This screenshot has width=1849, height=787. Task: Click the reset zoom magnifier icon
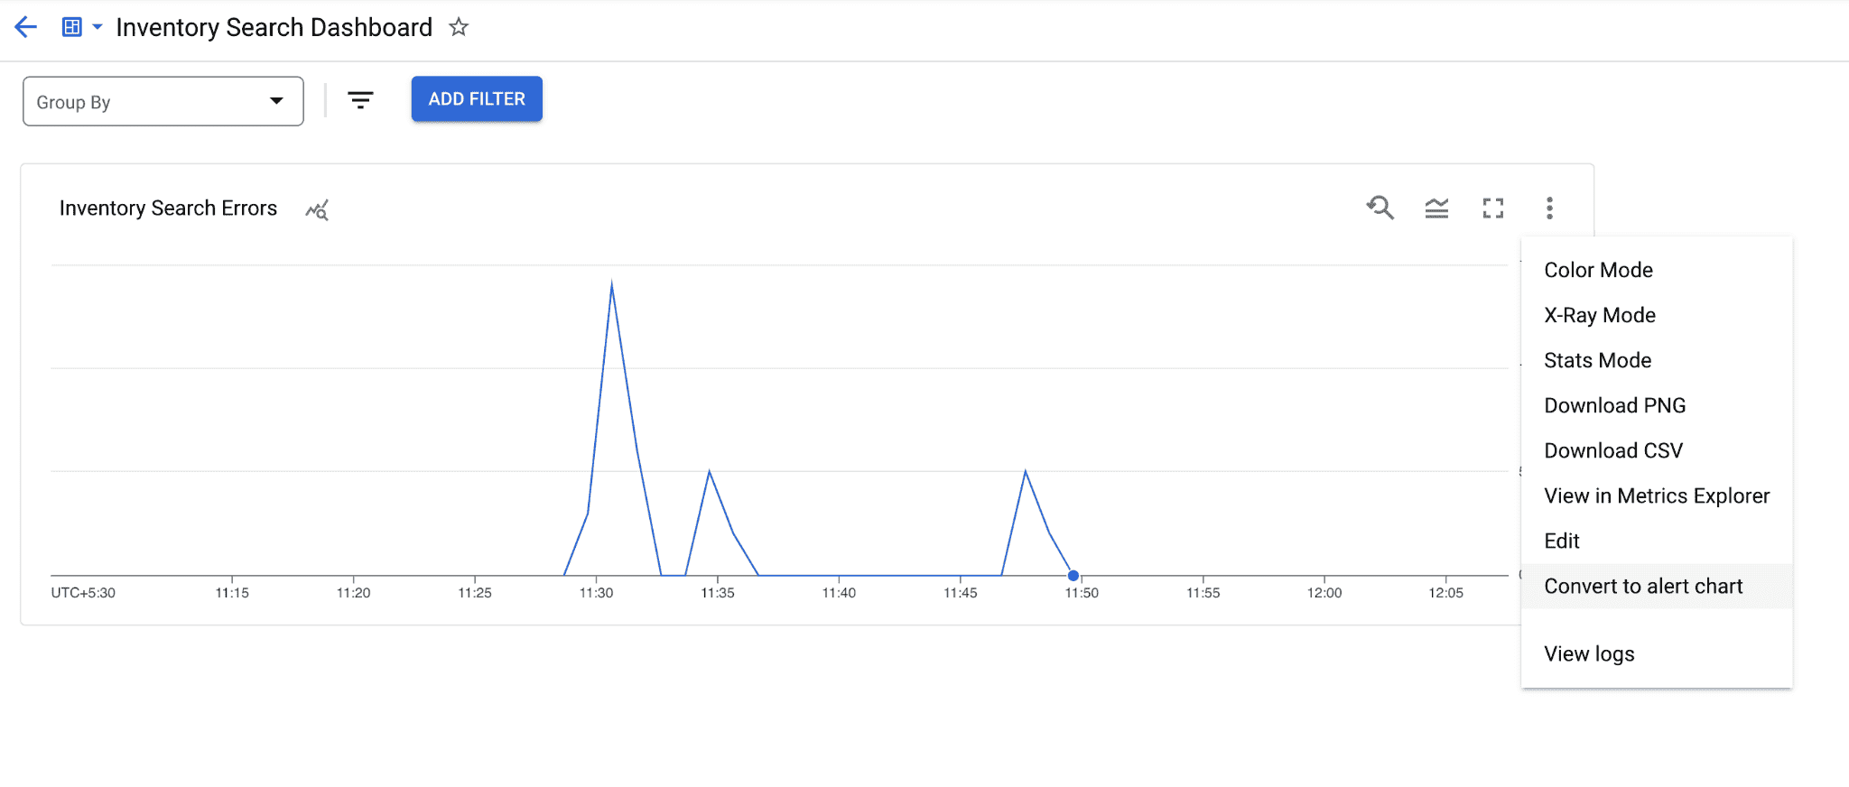(x=1380, y=208)
